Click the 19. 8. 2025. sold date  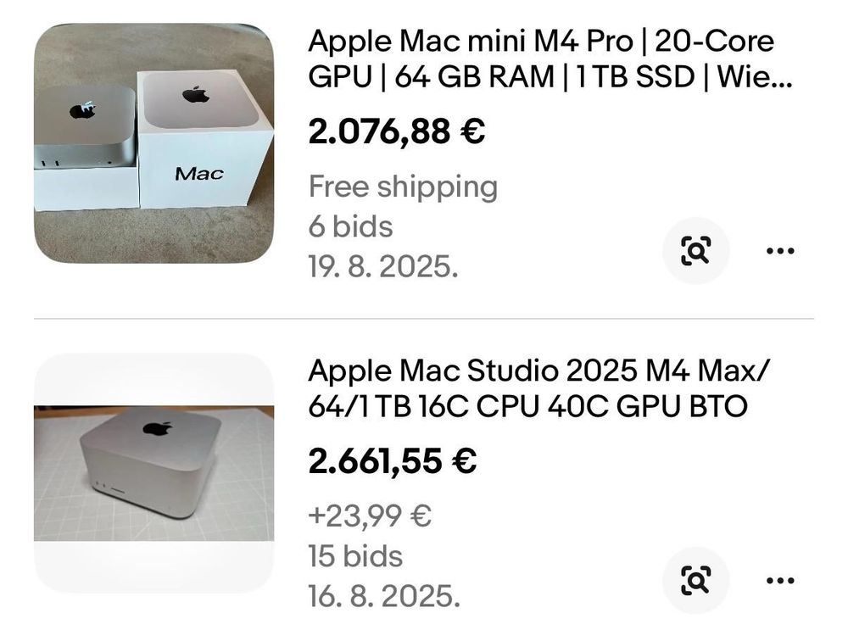pyautogui.click(x=383, y=267)
